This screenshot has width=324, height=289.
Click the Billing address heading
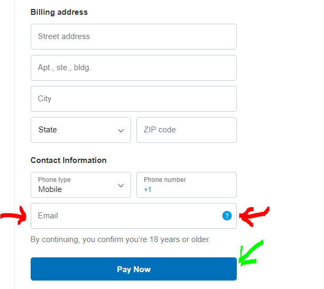(x=59, y=12)
